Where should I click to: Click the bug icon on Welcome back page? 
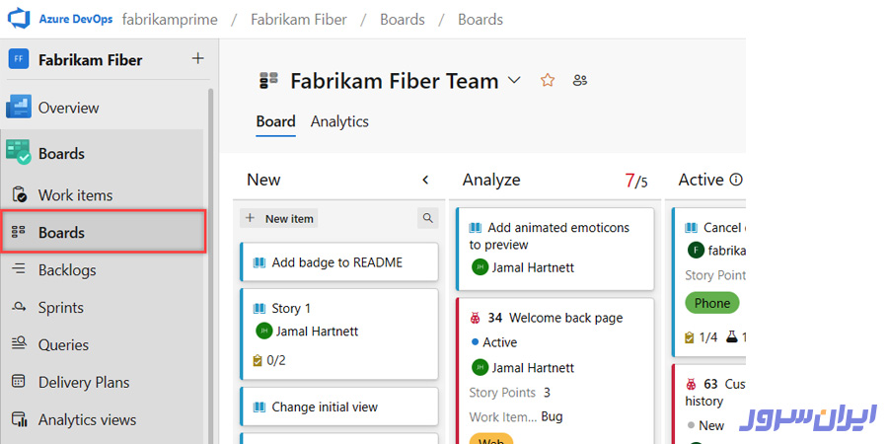click(476, 319)
